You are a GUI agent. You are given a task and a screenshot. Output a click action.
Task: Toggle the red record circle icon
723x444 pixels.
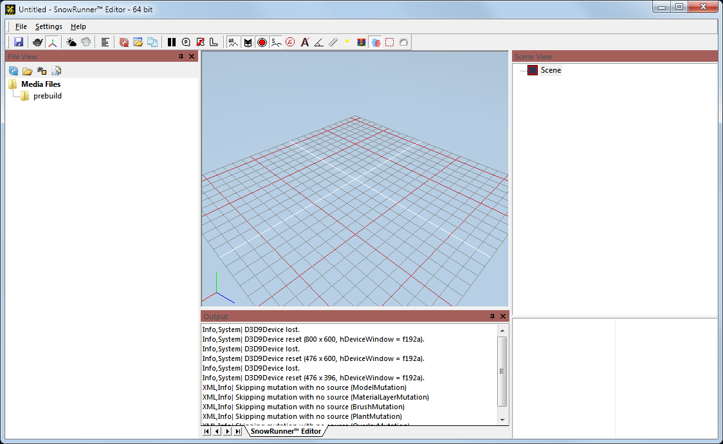click(262, 42)
